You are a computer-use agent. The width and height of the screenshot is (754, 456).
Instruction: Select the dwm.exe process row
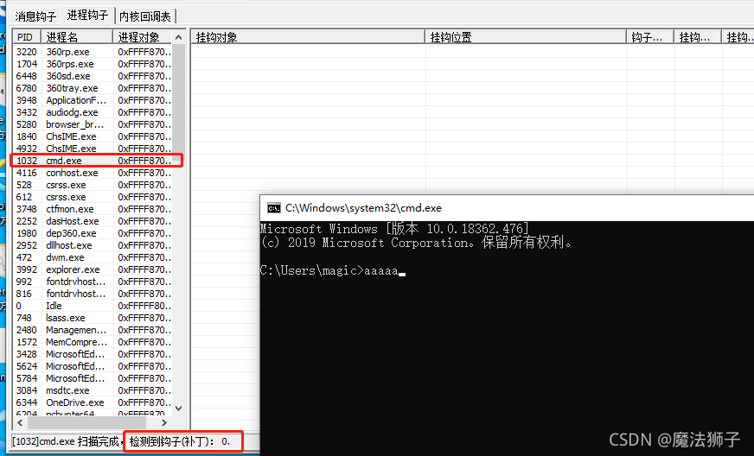click(93, 257)
